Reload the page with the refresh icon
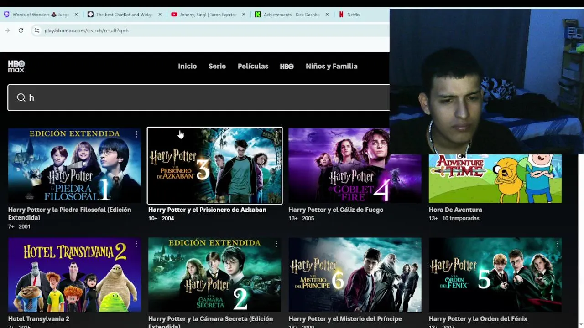The height and width of the screenshot is (328, 584). (21, 31)
